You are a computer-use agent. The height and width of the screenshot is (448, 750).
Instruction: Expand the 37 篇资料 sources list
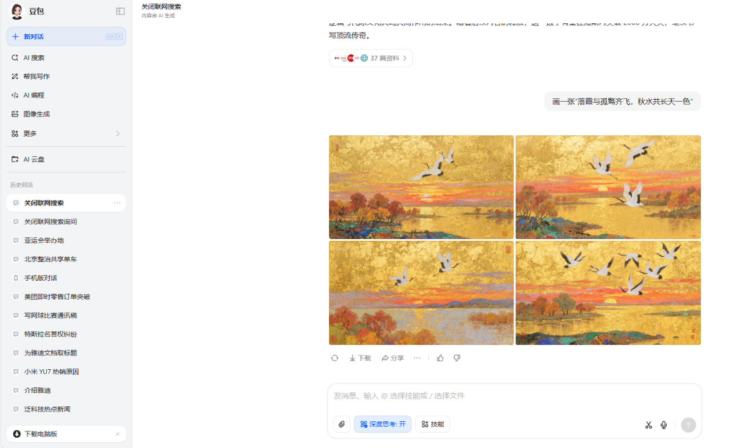371,58
